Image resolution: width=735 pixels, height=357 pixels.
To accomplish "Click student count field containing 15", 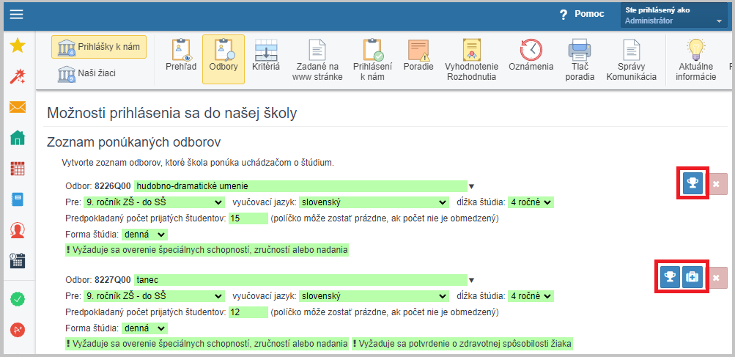I will tap(248, 218).
